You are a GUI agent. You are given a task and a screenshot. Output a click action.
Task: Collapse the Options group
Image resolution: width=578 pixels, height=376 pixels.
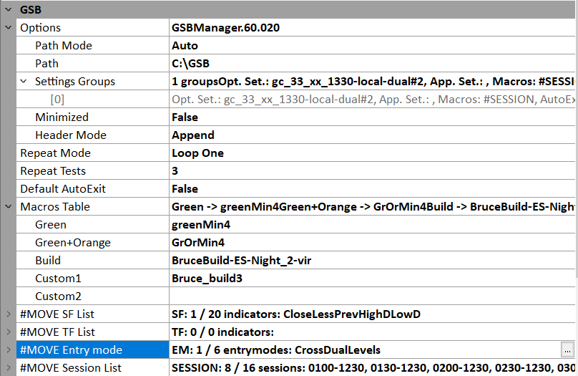[x=8, y=28]
